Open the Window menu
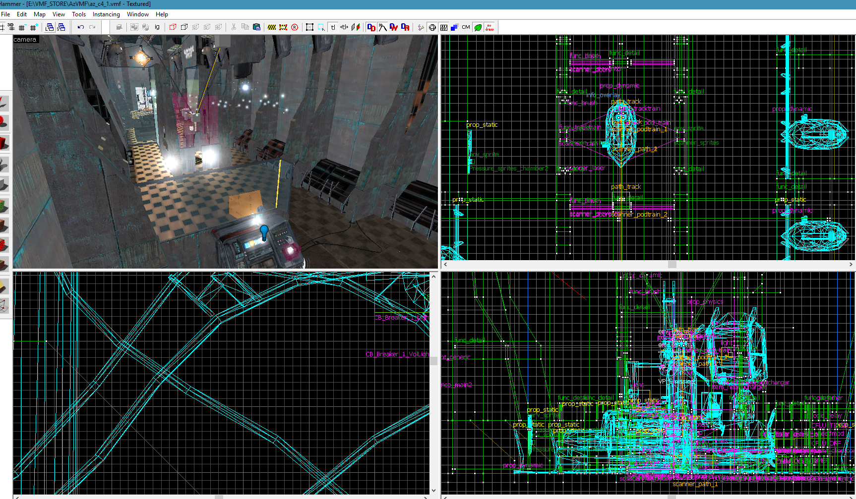The height and width of the screenshot is (499, 856). [138, 14]
